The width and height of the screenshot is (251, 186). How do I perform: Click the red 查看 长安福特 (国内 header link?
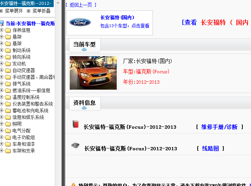click(215, 22)
